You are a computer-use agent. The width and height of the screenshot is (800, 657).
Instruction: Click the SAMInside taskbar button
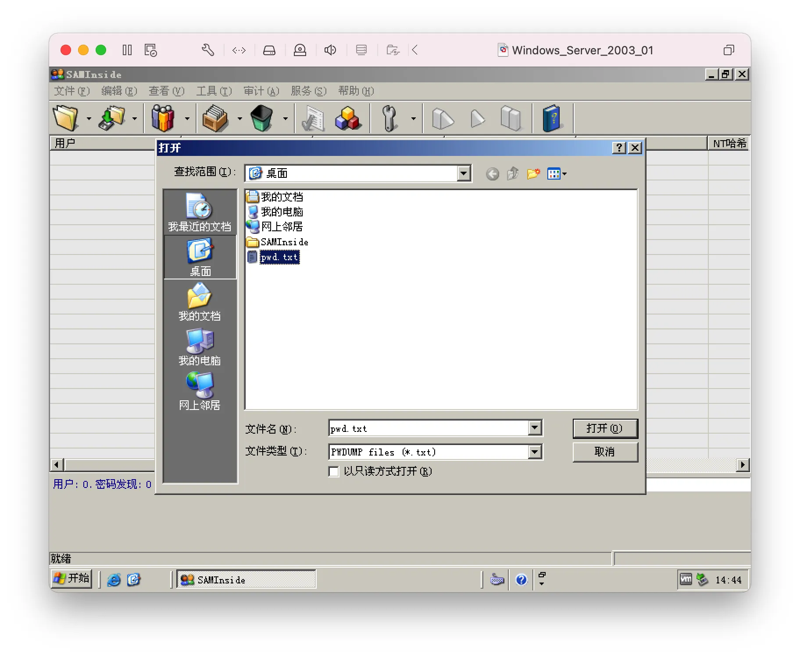pos(246,579)
